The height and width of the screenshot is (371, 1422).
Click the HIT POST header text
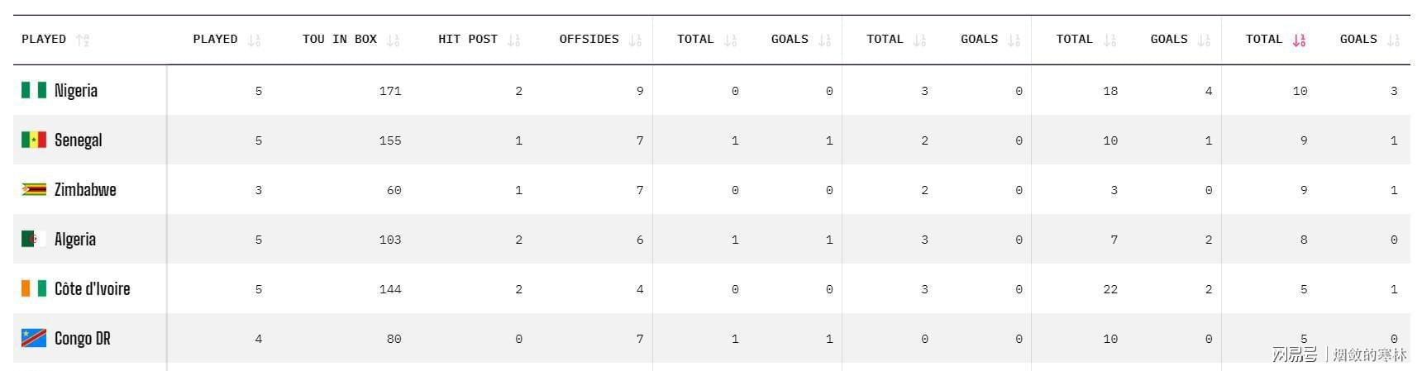(x=468, y=39)
